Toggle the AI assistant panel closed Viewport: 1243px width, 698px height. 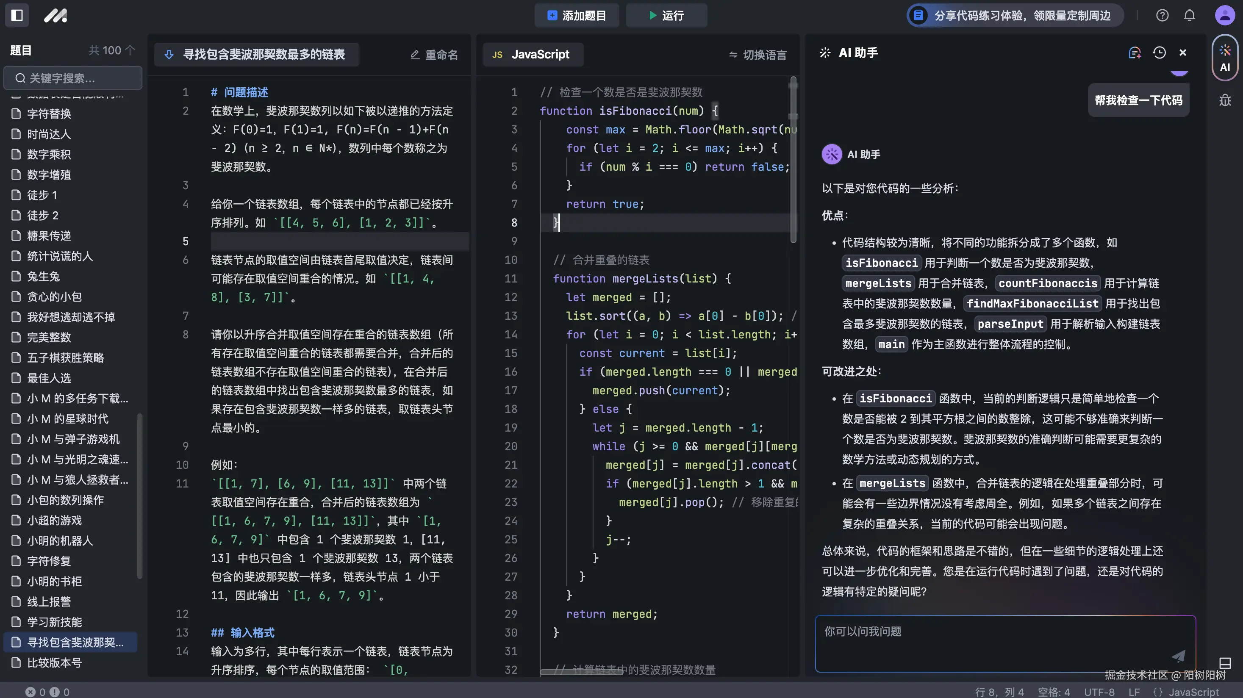coord(1183,53)
